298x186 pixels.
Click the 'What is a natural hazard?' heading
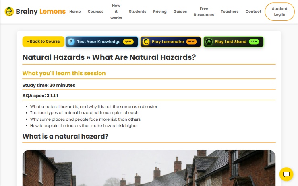tap(65, 136)
